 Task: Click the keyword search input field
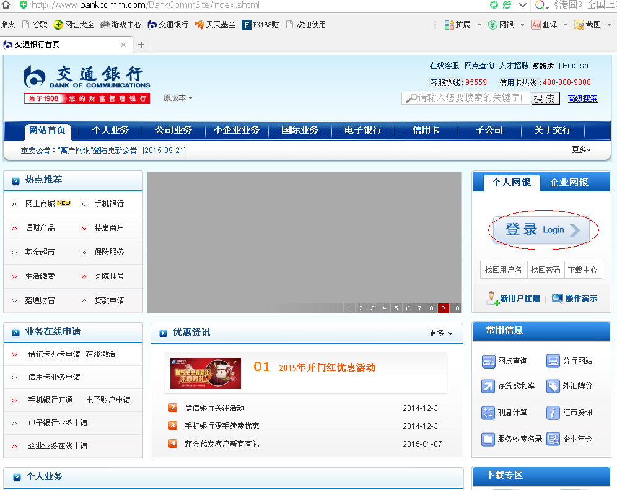(466, 98)
